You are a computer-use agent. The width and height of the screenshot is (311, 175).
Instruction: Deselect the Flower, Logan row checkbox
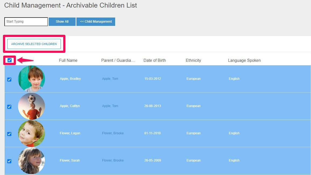click(9, 134)
